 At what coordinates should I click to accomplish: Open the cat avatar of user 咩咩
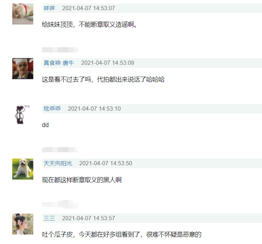(23, 14)
